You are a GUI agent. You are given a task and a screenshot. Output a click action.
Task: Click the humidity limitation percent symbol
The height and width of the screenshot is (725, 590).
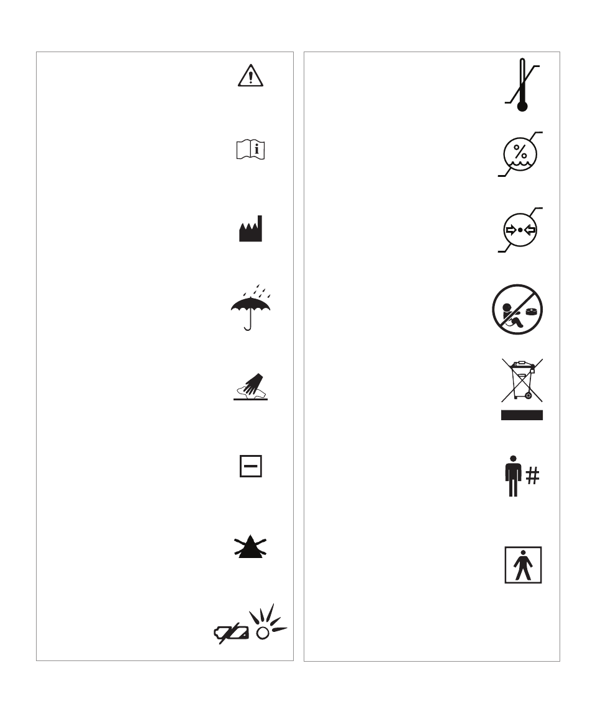click(x=520, y=154)
